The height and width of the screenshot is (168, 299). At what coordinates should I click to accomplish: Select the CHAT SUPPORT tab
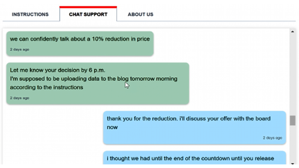[88, 14]
